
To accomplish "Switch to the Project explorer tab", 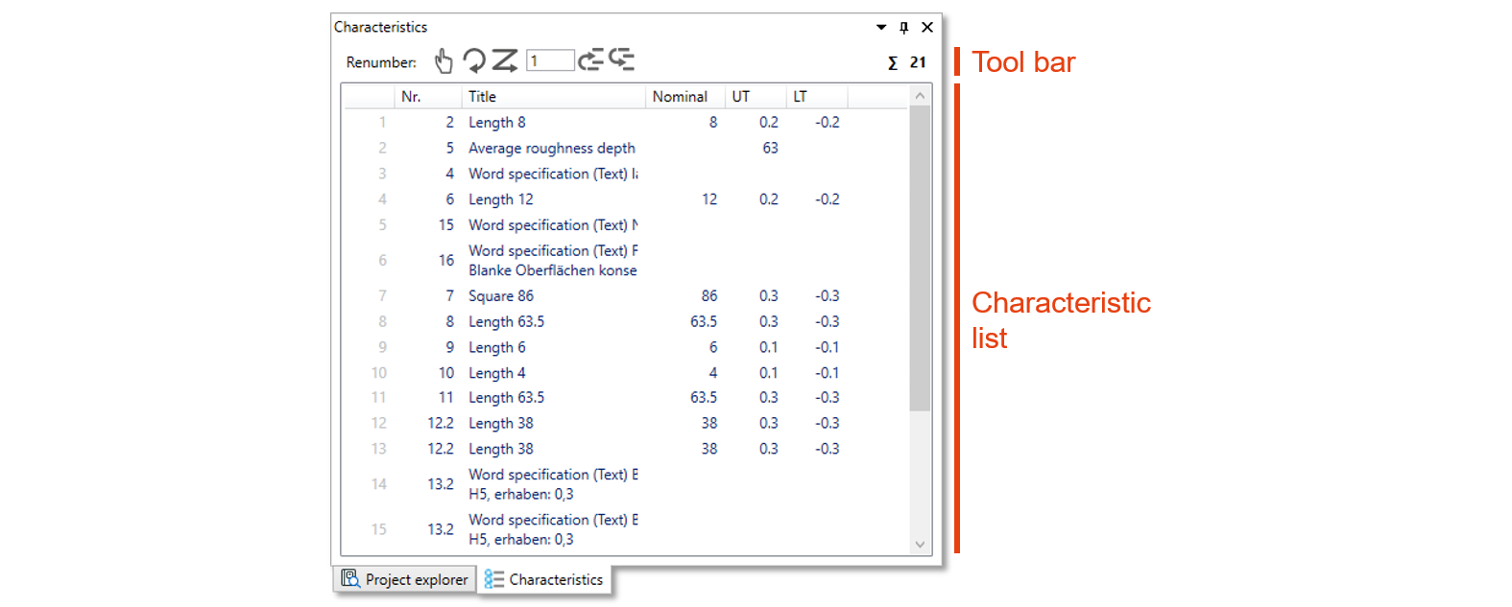I will (405, 579).
